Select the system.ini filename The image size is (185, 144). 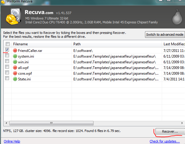[x=26, y=56]
